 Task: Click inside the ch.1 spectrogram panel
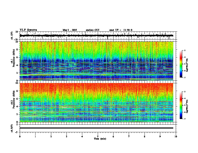(x=96, y=61)
